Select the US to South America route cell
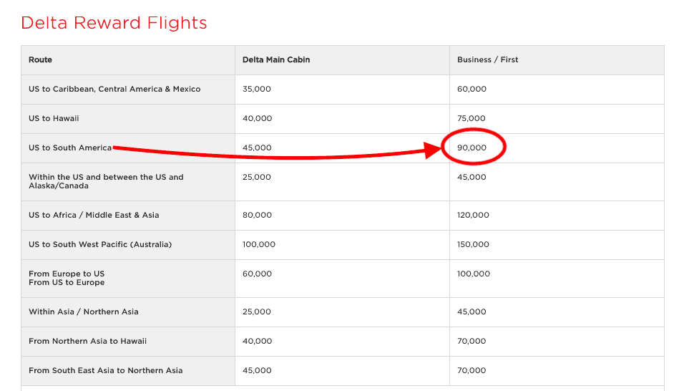The width and height of the screenshot is (674, 391). click(x=70, y=148)
